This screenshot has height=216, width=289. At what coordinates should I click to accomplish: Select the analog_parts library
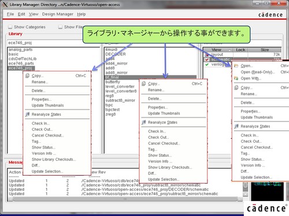pyautogui.click(x=20, y=50)
